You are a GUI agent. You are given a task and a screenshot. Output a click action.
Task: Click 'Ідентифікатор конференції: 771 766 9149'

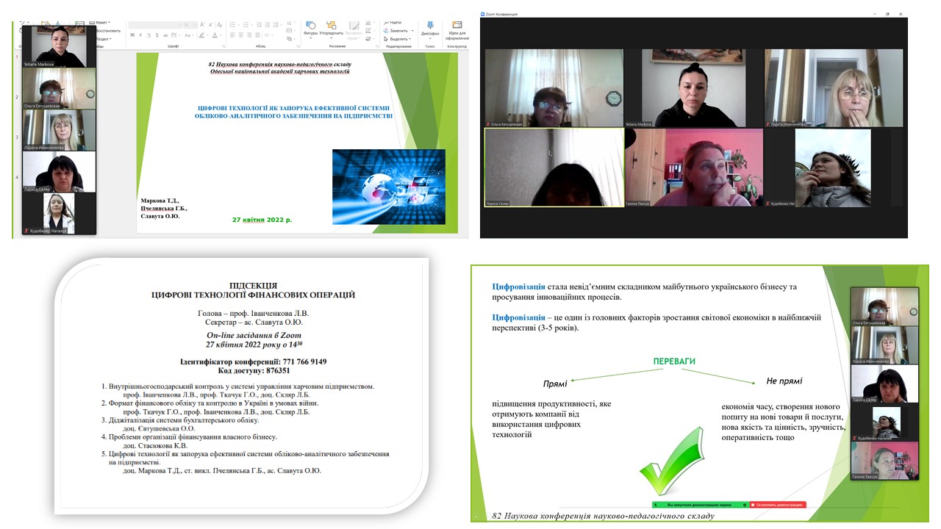253,361
